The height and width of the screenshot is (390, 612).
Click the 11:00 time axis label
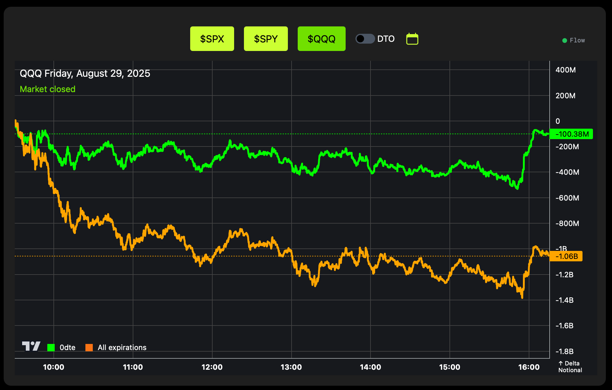click(x=133, y=367)
